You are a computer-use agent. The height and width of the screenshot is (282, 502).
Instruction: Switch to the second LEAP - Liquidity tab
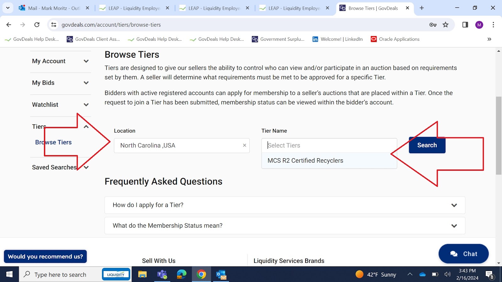click(214, 8)
